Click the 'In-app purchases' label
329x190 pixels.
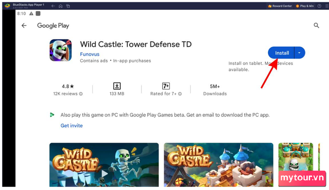[x=132, y=61]
